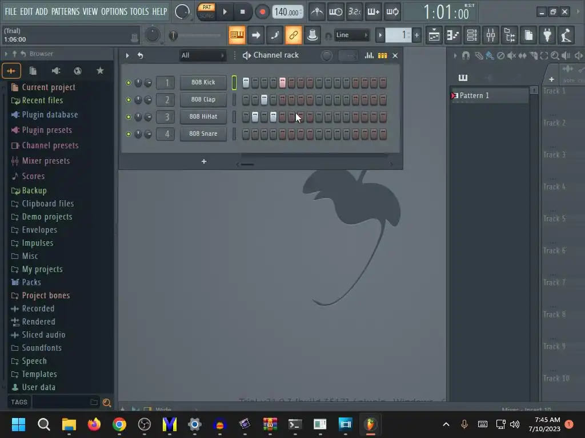
Task: Open the 808 Clap channel button
Action: (x=203, y=99)
